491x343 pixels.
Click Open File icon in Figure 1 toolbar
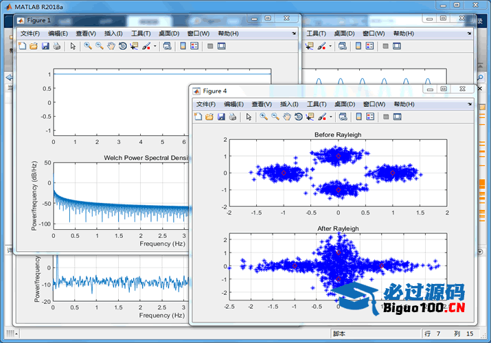coord(34,46)
